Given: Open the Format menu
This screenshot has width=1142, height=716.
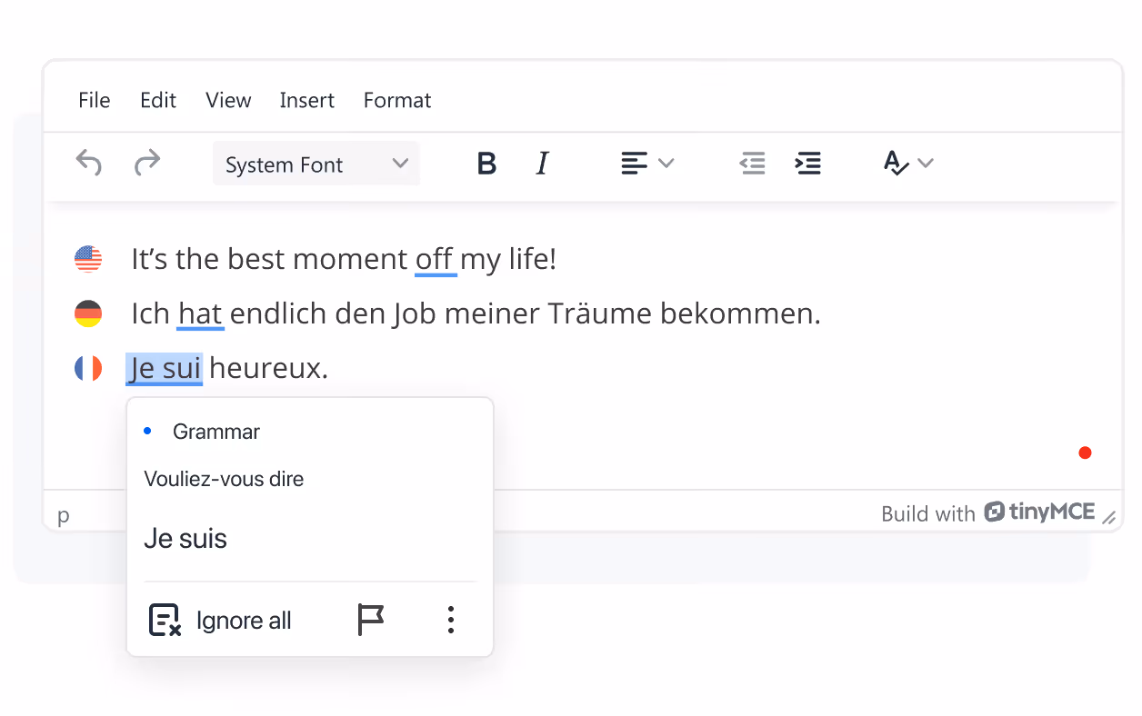Looking at the screenshot, I should 397,100.
